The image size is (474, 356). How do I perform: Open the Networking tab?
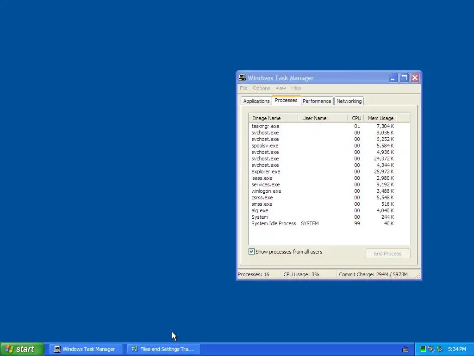349,101
